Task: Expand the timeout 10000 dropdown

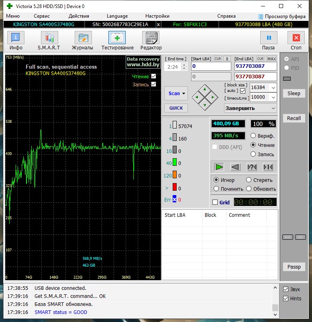Action: click(273, 97)
